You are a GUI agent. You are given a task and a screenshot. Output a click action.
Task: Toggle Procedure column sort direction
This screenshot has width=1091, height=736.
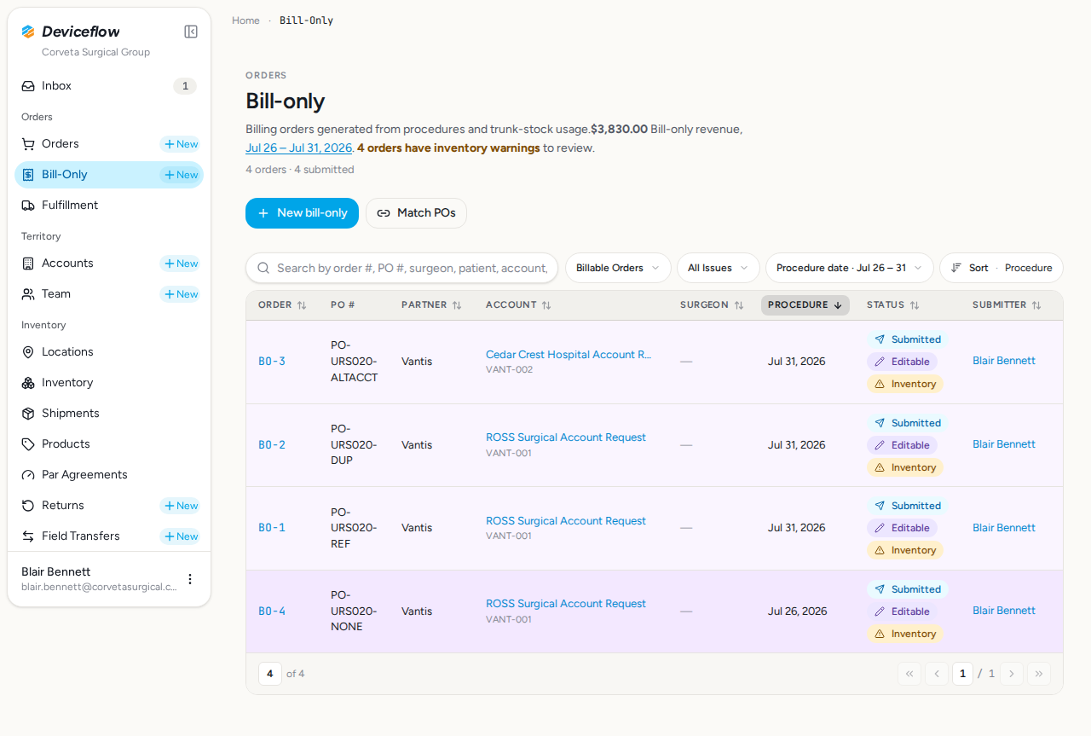pyautogui.click(x=805, y=305)
